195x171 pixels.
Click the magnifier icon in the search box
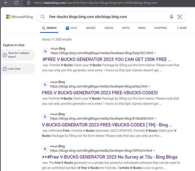[43, 17]
